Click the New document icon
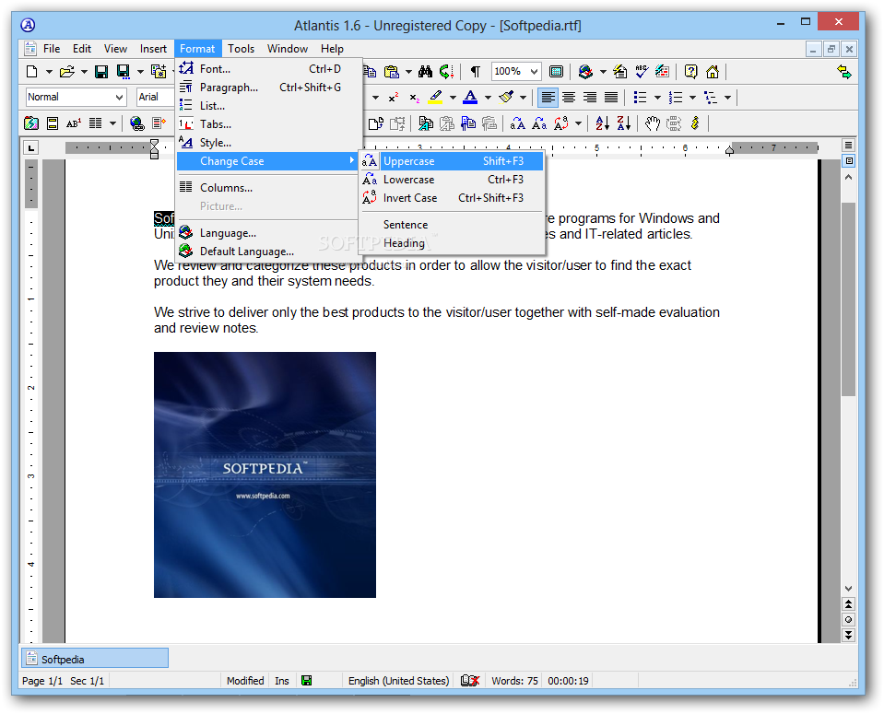This screenshot has width=884, height=714. coord(32,72)
